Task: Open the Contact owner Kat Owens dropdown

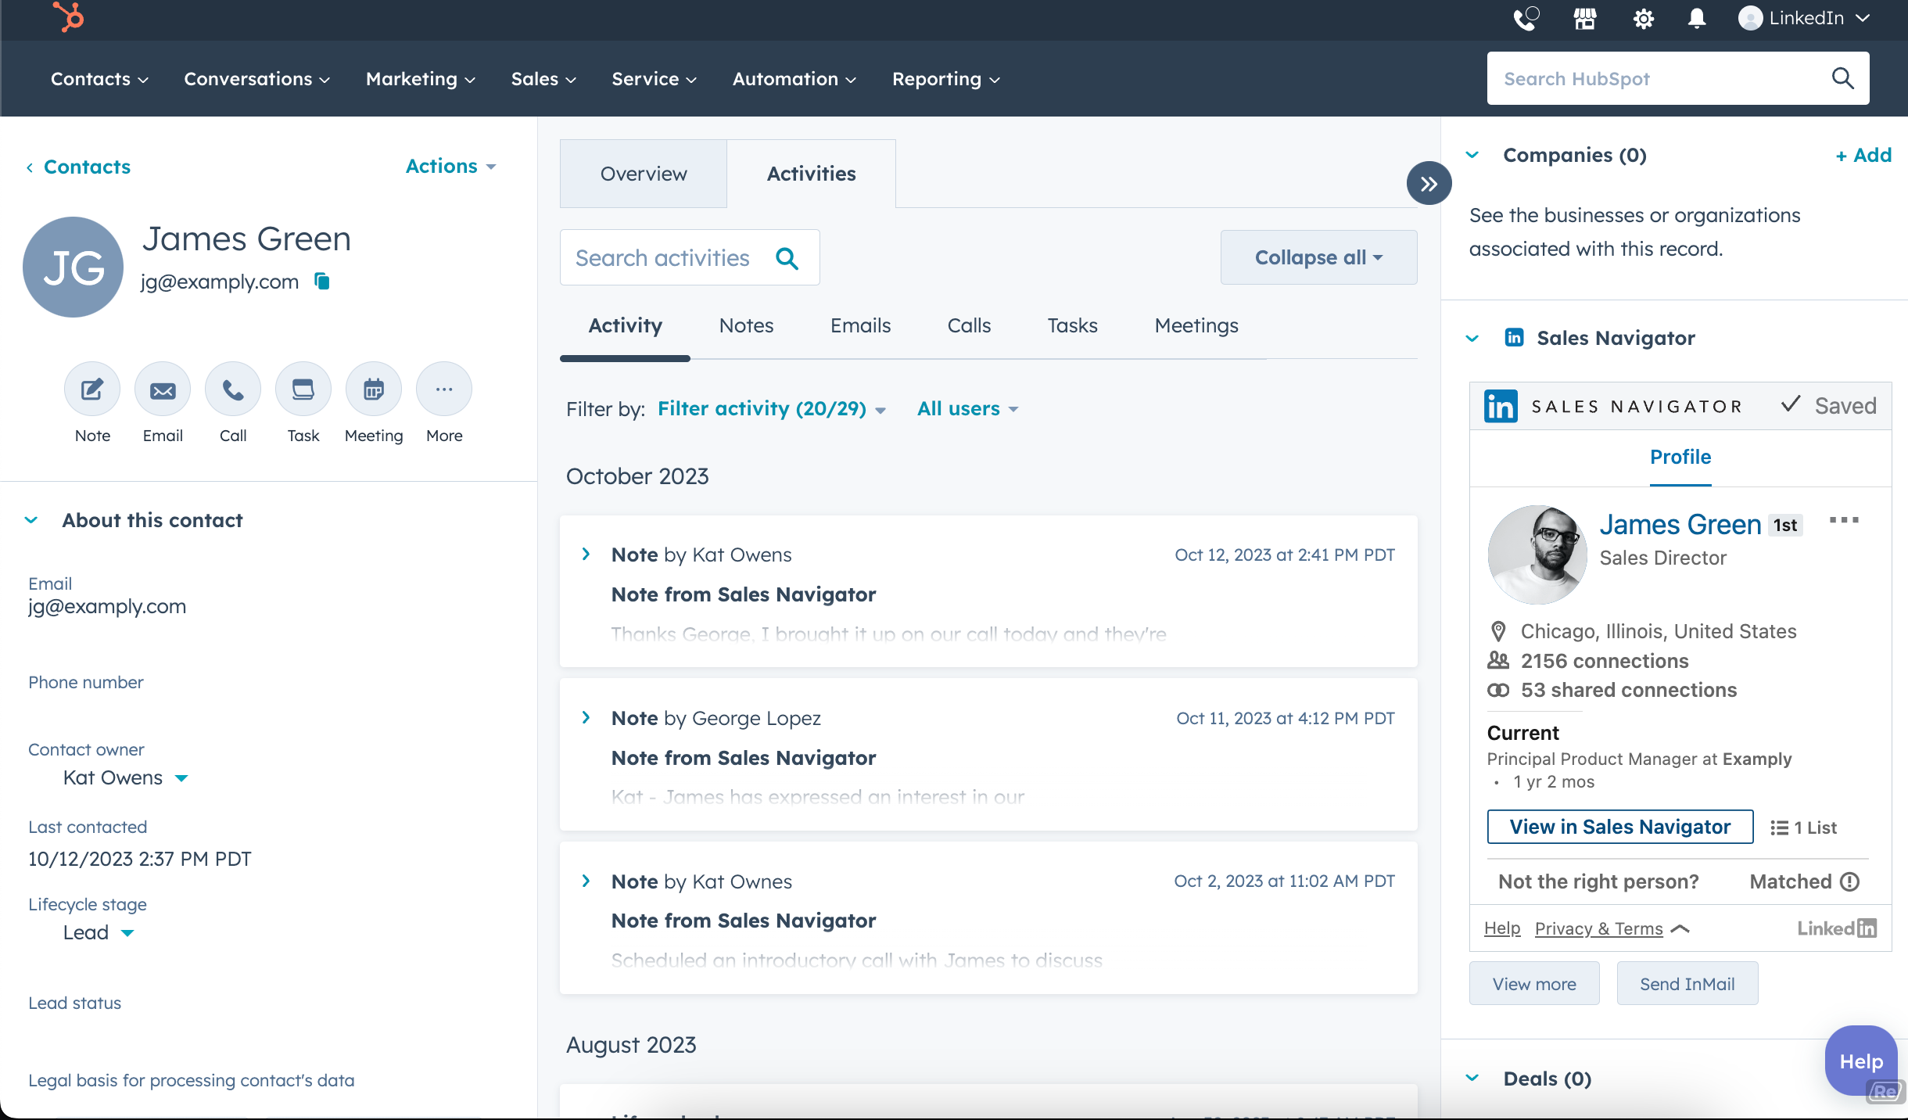Action: [125, 777]
